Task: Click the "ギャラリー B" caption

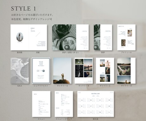Action: [x=84, y=86]
